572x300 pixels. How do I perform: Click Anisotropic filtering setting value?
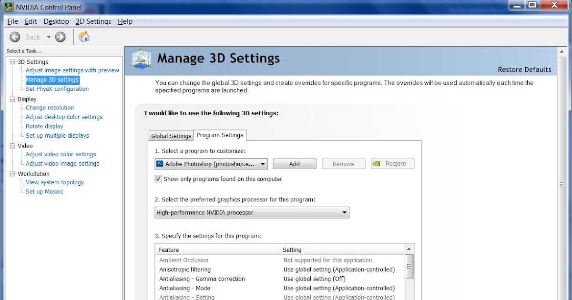click(339, 270)
